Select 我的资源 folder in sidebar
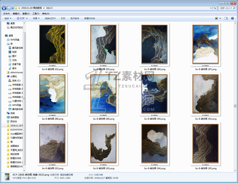This screenshot has height=183, width=238. pos(13,154)
